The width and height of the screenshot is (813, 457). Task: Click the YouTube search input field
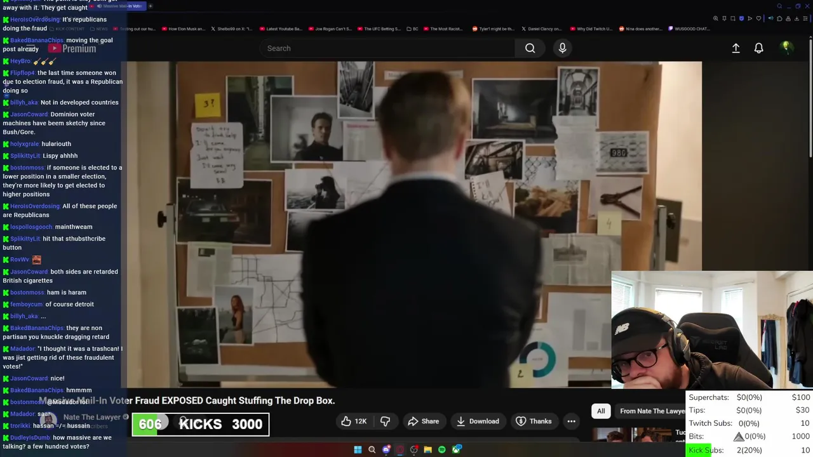click(387, 48)
